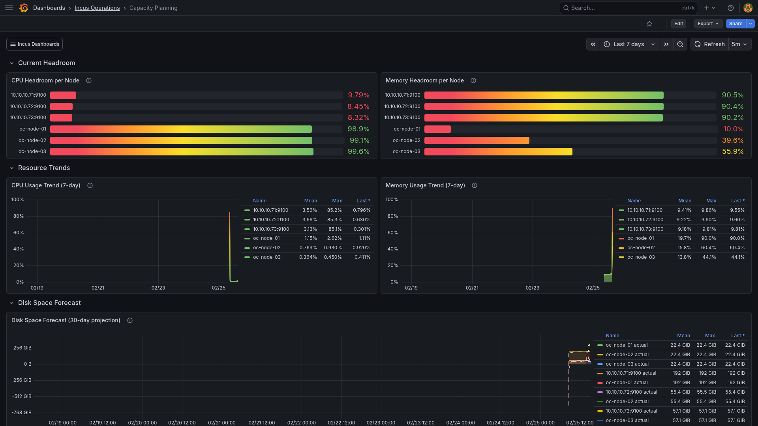The width and height of the screenshot is (758, 426).
Task: Collapse the Disk Space Forecast row
Action: coord(12,303)
